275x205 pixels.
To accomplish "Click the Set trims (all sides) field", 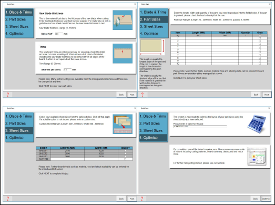I will click(67, 70).
